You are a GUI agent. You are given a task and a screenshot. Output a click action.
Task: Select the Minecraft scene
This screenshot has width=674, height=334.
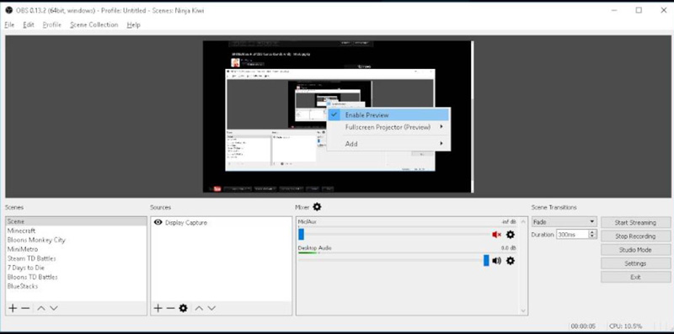[x=76, y=231]
